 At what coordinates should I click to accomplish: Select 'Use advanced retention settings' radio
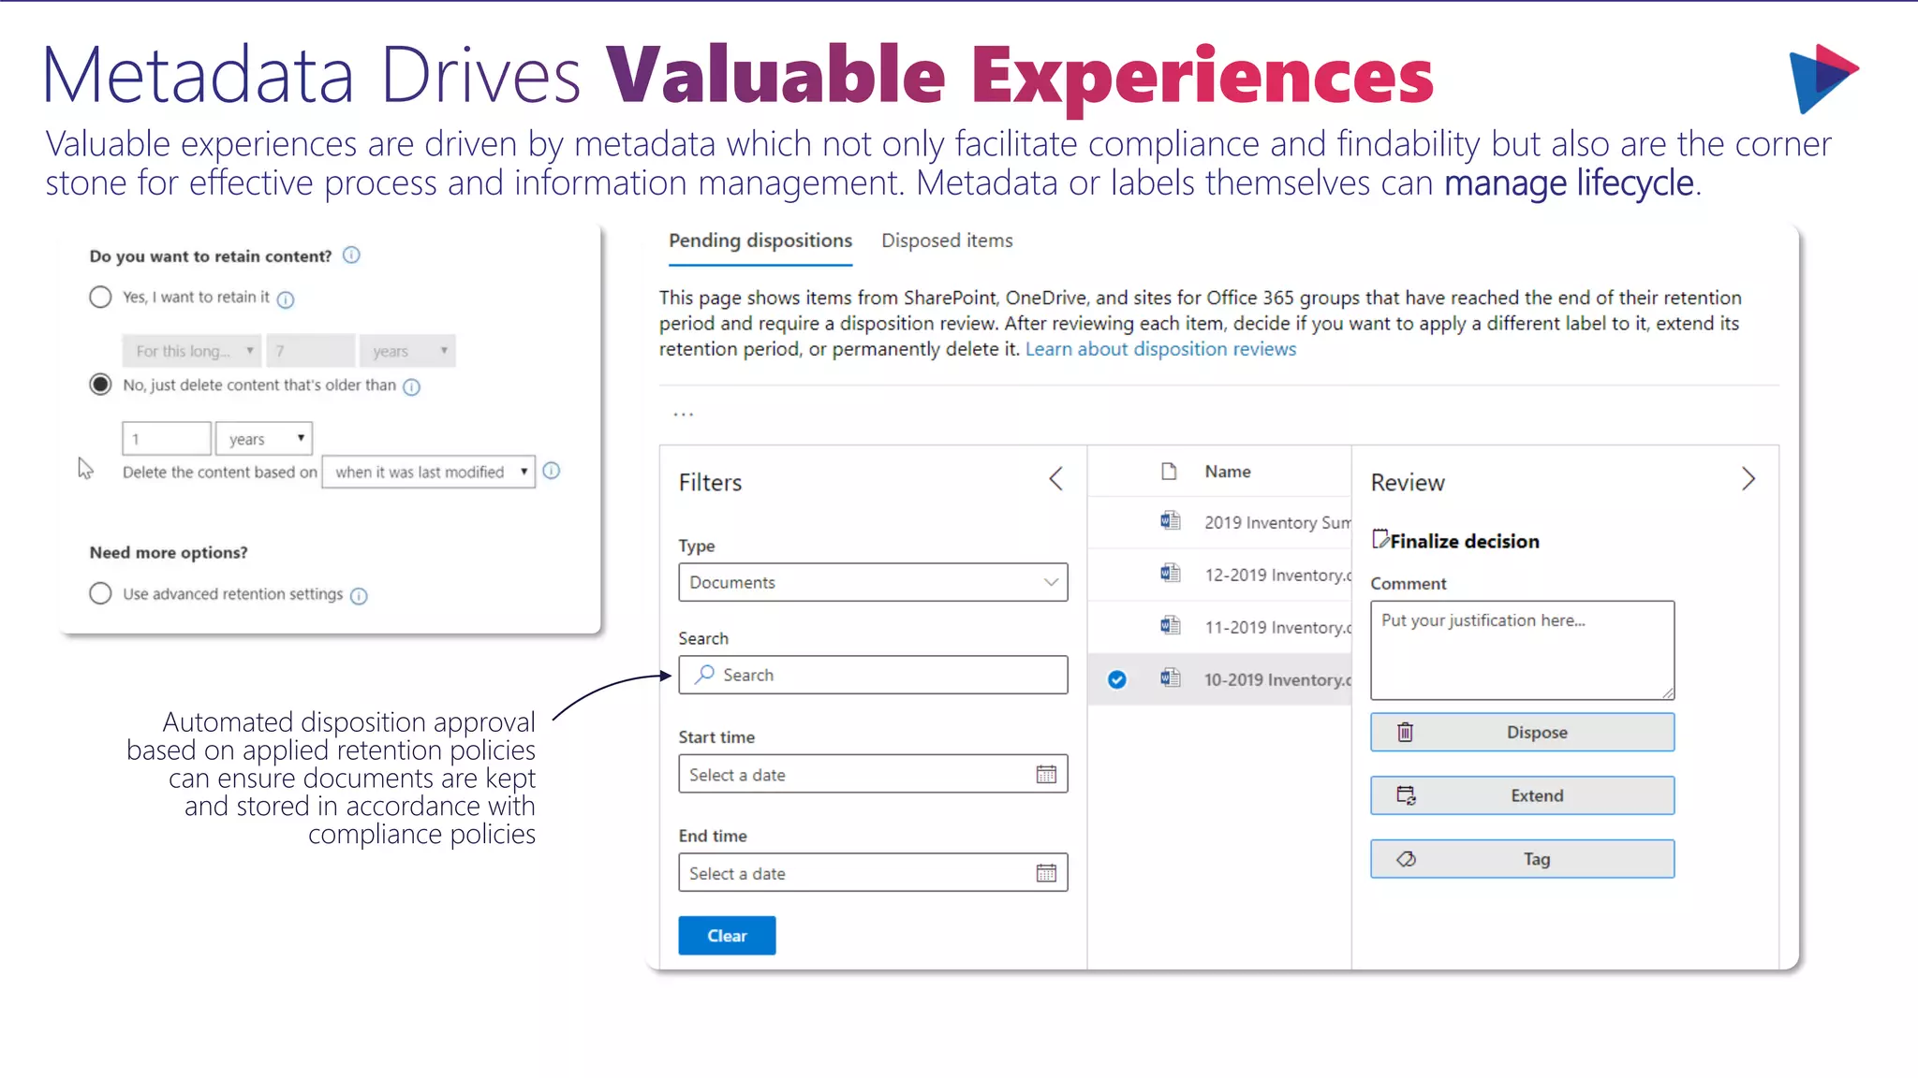click(x=100, y=593)
